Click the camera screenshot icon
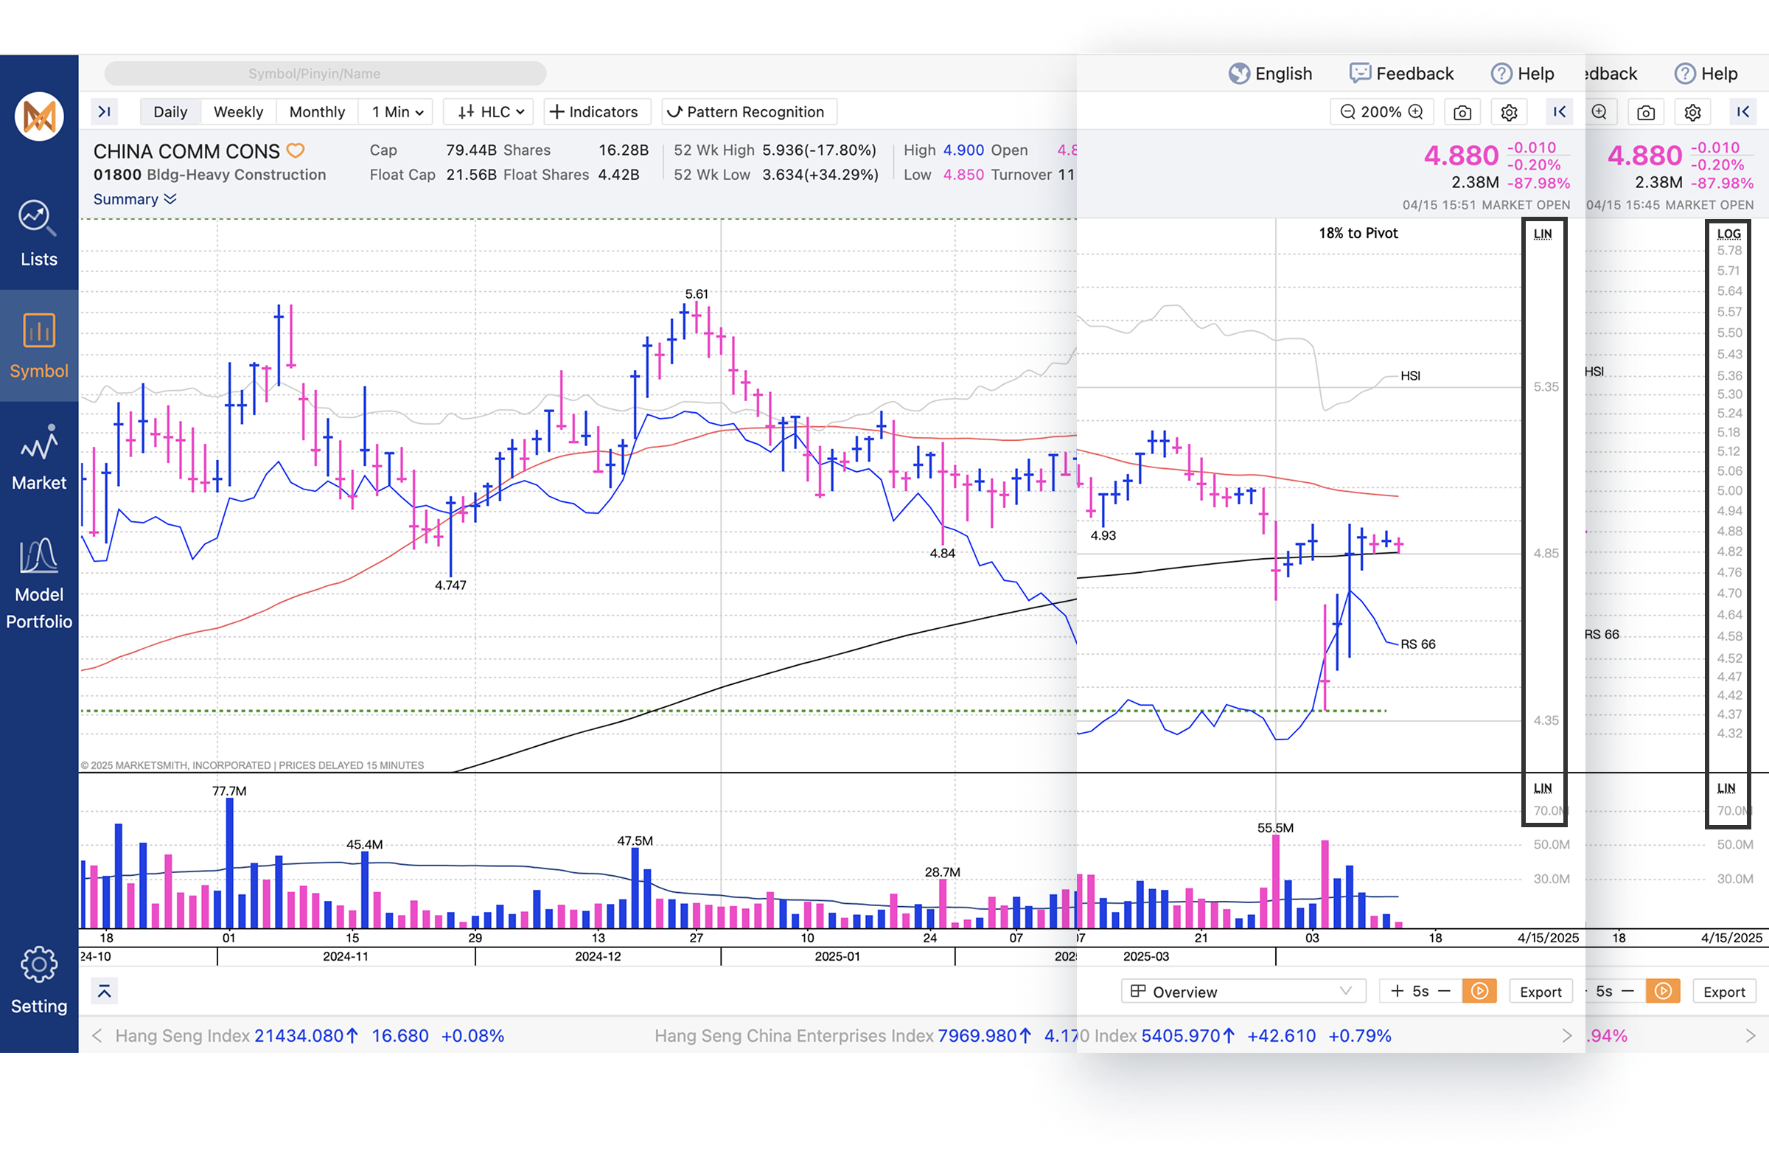Viewport: 1769px width, 1159px height. (x=1462, y=112)
